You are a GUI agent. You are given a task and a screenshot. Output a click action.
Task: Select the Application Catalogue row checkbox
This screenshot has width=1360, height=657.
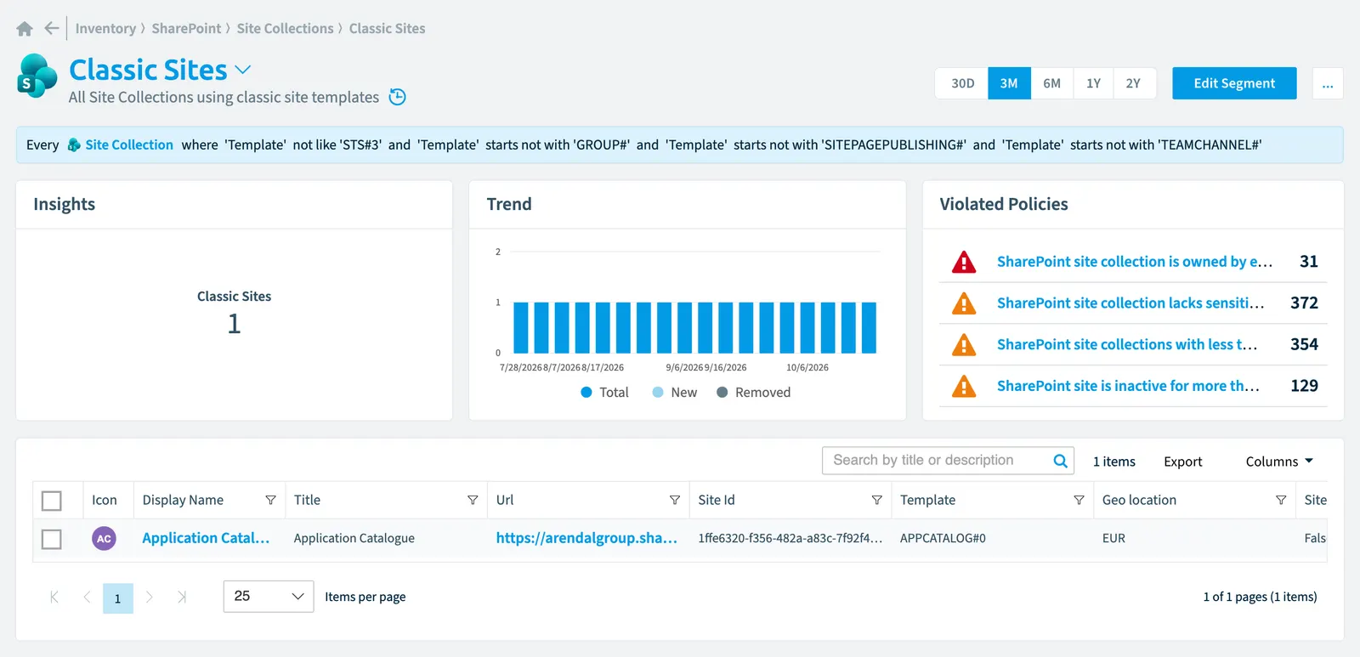click(52, 539)
